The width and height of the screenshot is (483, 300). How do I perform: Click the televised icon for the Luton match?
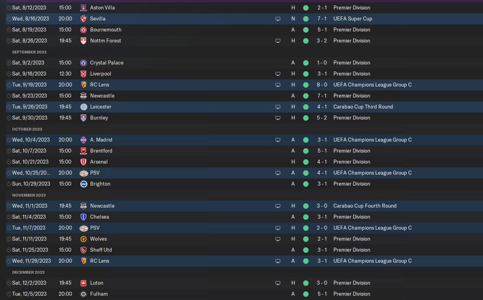(x=278, y=283)
